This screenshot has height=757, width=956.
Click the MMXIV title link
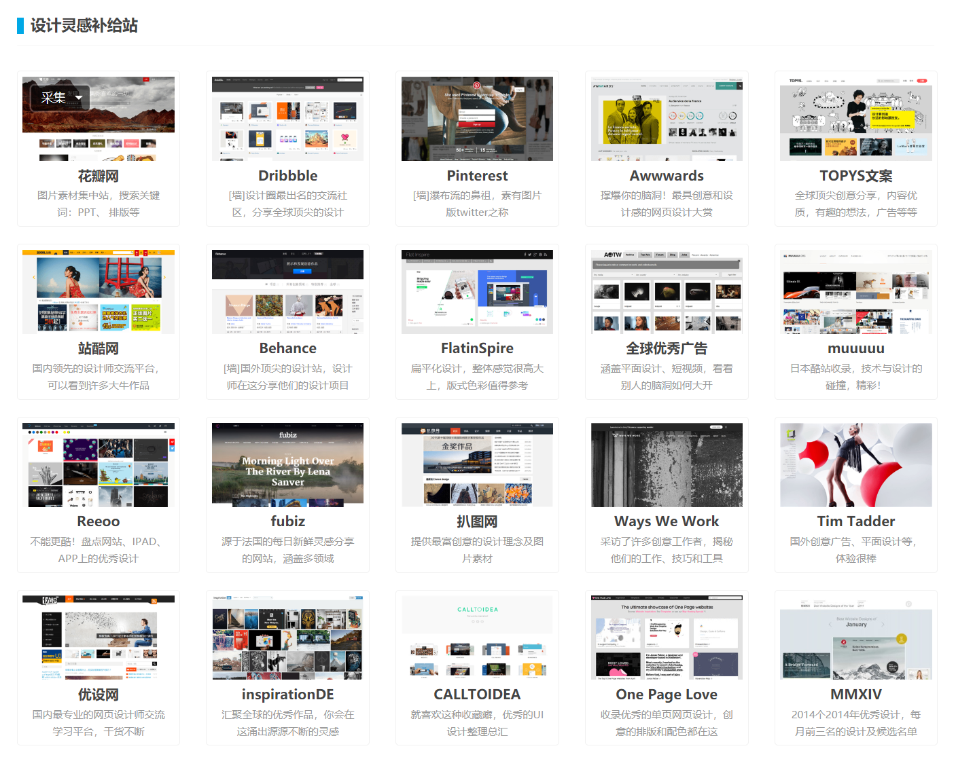tap(856, 695)
